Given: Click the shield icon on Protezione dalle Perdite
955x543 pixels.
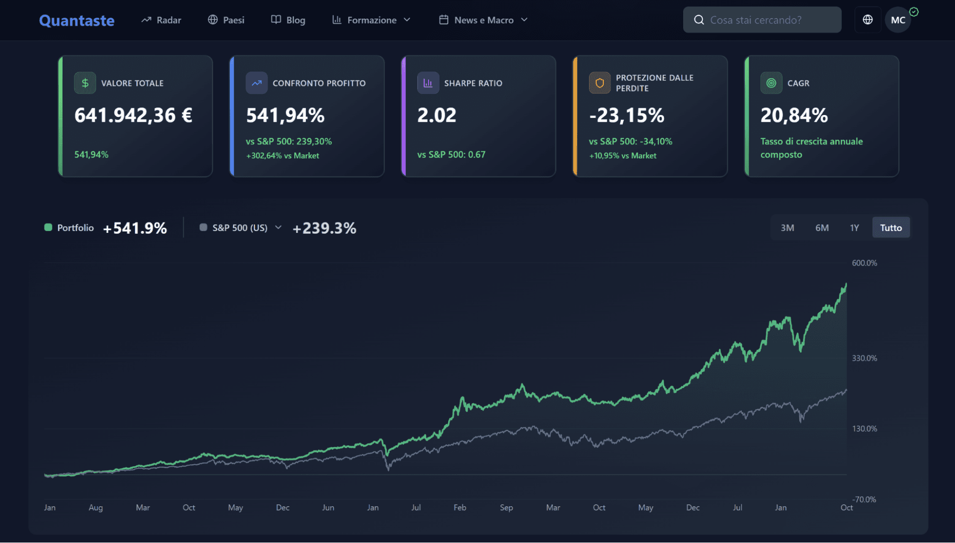Looking at the screenshot, I should tap(600, 82).
